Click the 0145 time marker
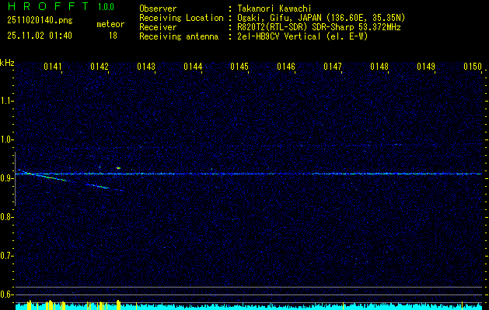Screen dimensions: 489x310 click(239, 67)
